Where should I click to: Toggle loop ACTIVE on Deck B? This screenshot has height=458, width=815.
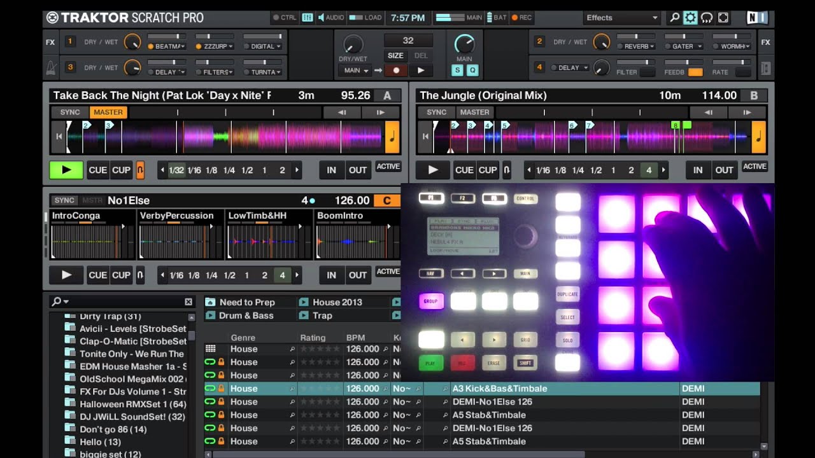tap(755, 167)
